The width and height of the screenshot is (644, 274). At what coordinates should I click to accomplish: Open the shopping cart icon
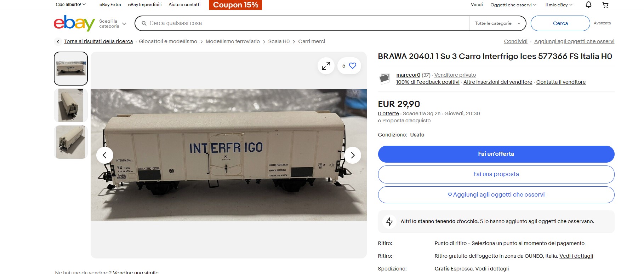tap(605, 5)
